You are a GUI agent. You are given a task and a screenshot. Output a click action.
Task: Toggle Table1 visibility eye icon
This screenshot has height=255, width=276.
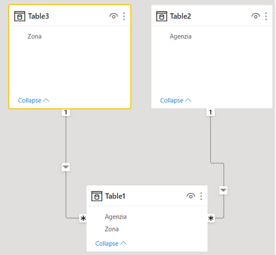click(x=190, y=196)
